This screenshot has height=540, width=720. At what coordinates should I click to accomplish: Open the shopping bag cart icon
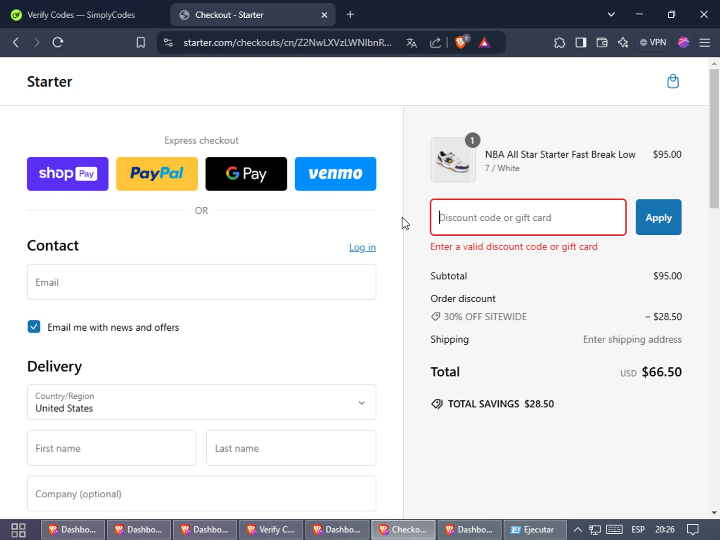(673, 82)
